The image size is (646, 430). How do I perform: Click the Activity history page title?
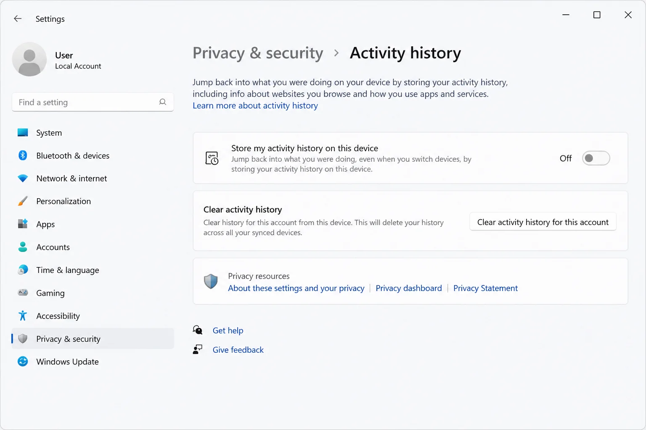click(x=405, y=53)
